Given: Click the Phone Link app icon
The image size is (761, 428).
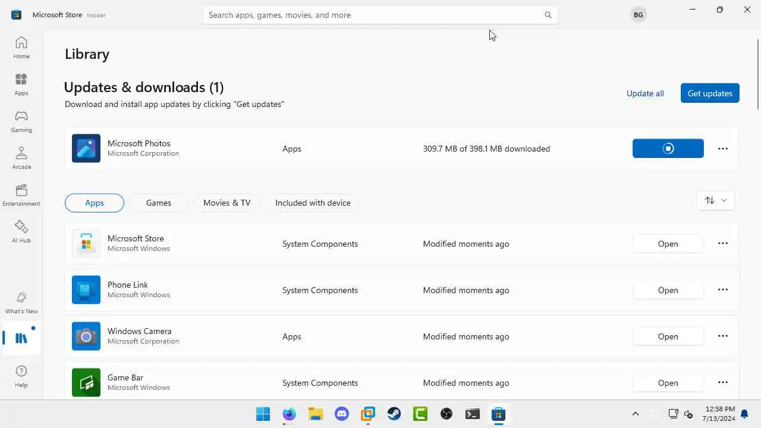Looking at the screenshot, I should [x=86, y=290].
